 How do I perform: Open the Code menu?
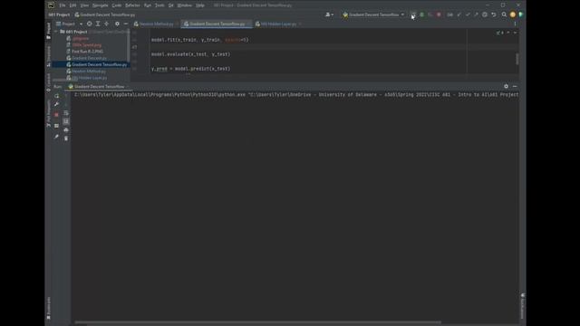[117, 5]
